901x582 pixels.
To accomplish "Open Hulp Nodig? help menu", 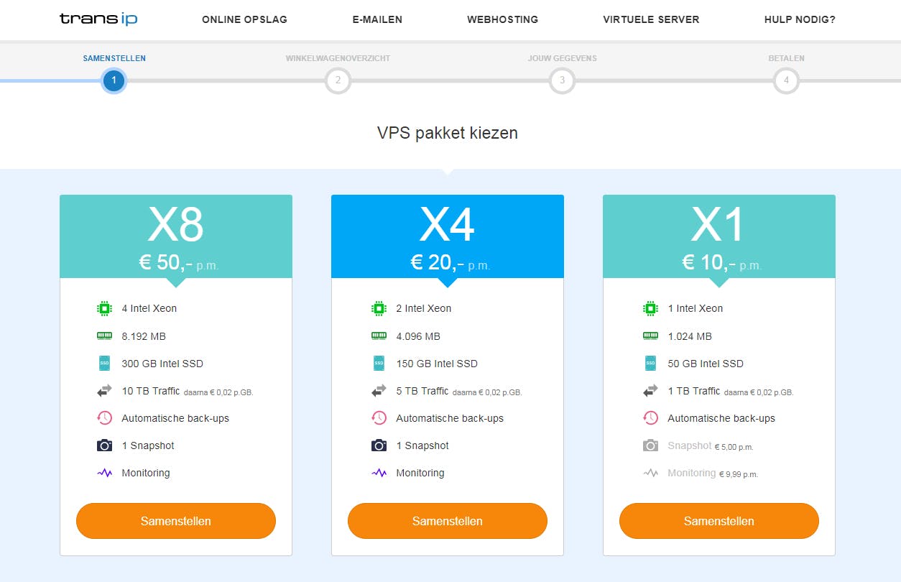I will [800, 19].
